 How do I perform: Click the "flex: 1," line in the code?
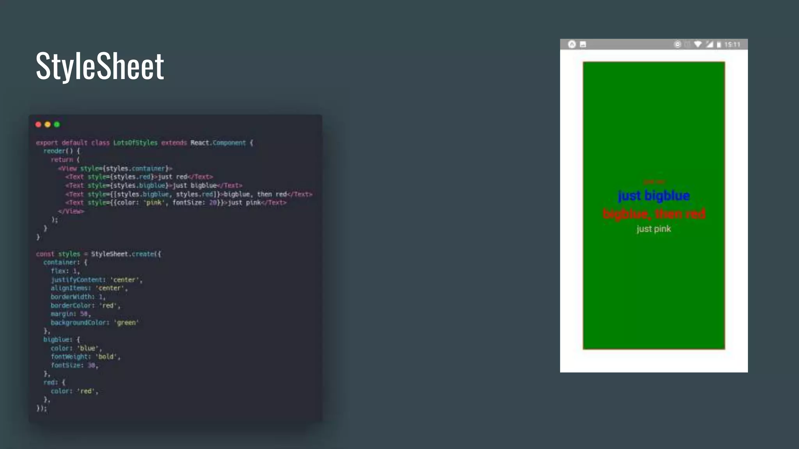click(x=65, y=271)
